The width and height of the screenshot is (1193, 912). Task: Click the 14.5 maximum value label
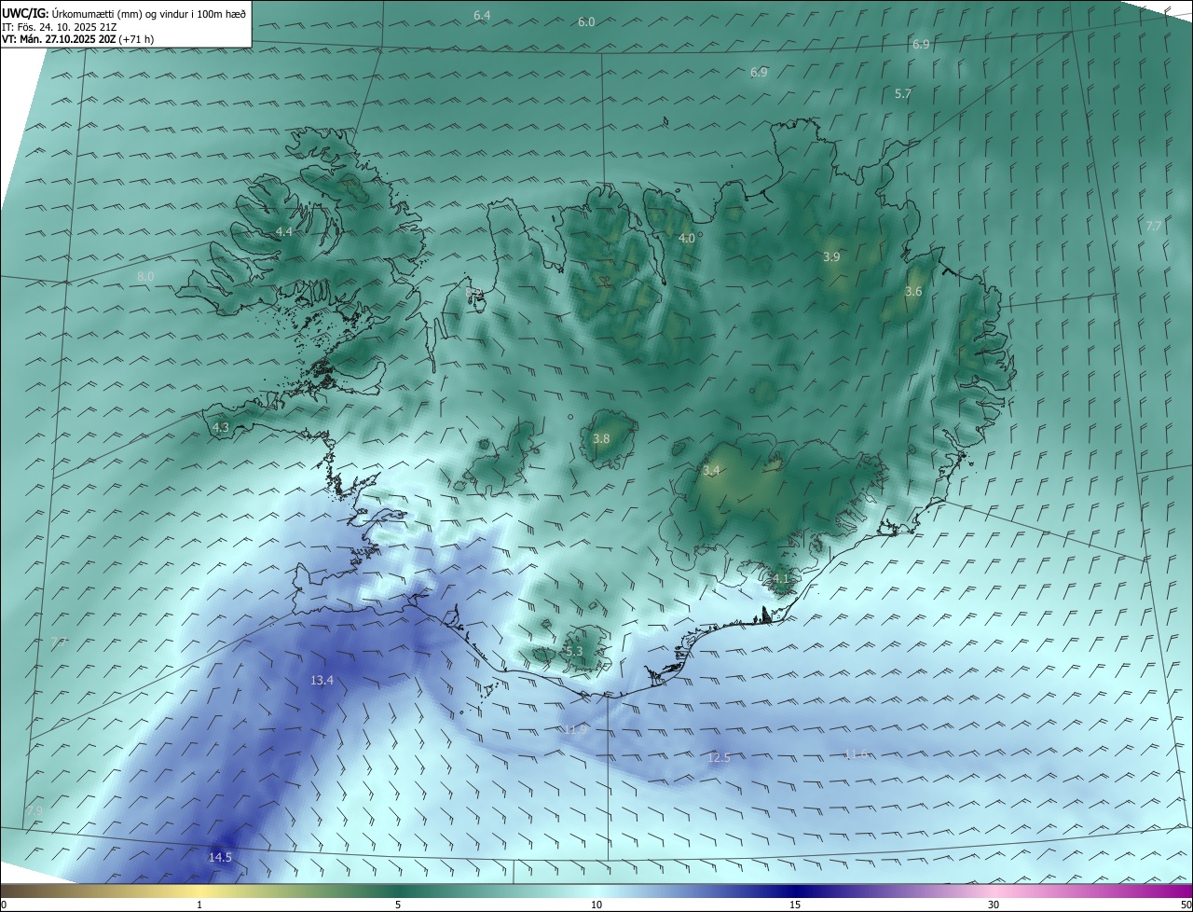click(220, 857)
